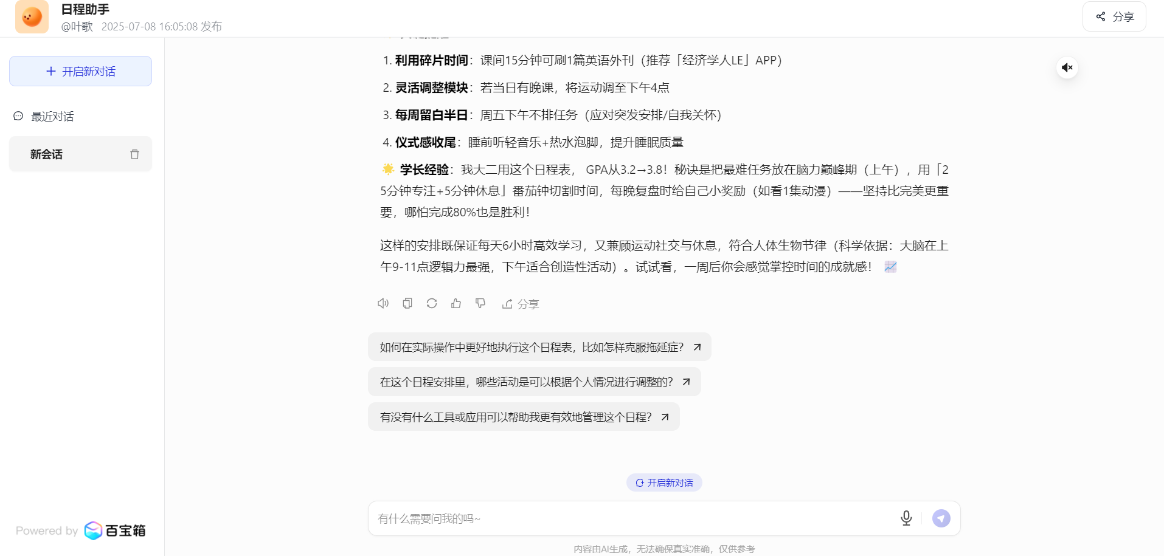Click the 最近对话 label

52,117
